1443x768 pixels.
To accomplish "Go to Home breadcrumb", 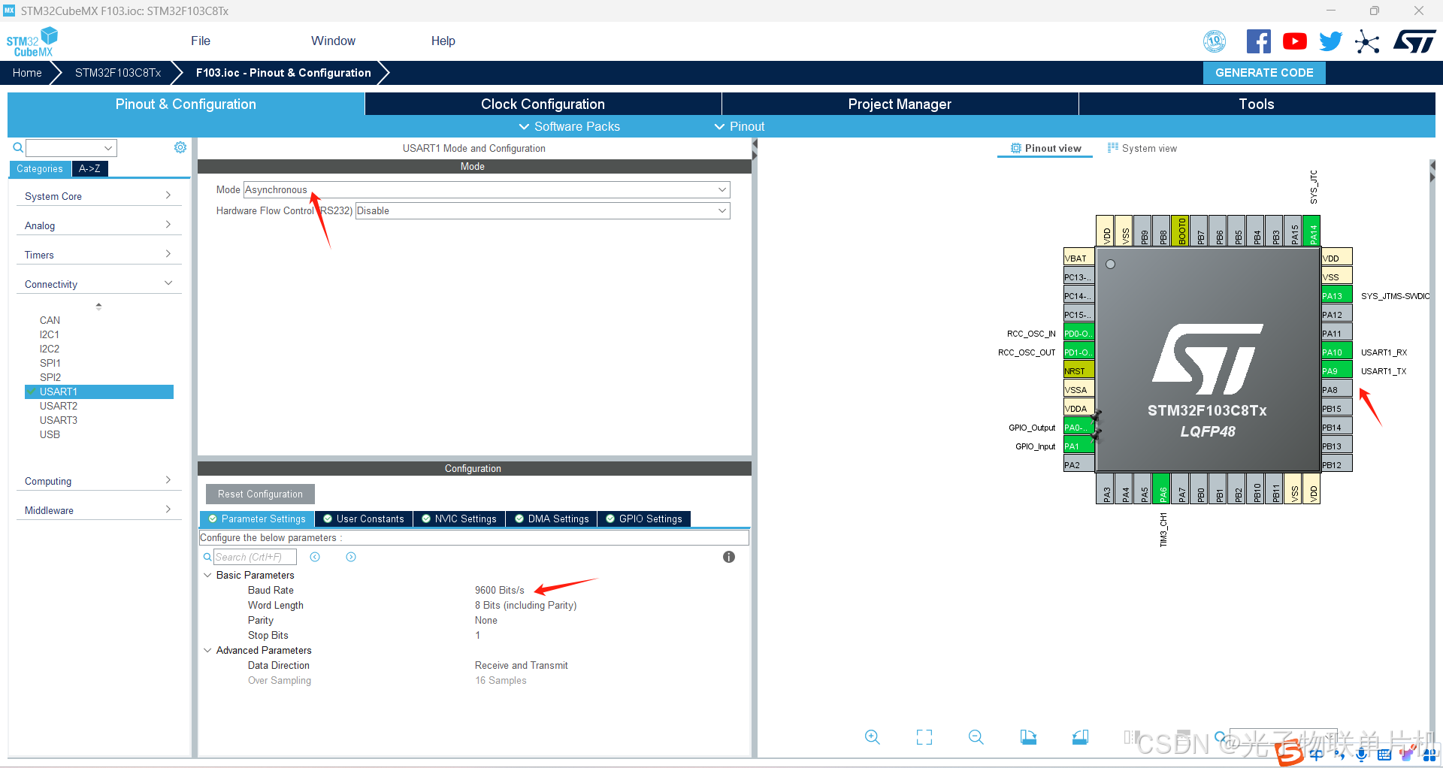I will 27,73.
